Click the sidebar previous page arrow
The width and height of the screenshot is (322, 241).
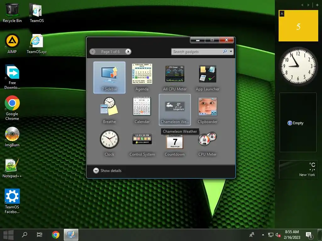click(x=302, y=5)
